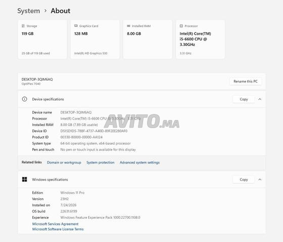The width and height of the screenshot is (283, 242).
Task: Open Microsoft Software License Terms
Action: coord(58,229)
